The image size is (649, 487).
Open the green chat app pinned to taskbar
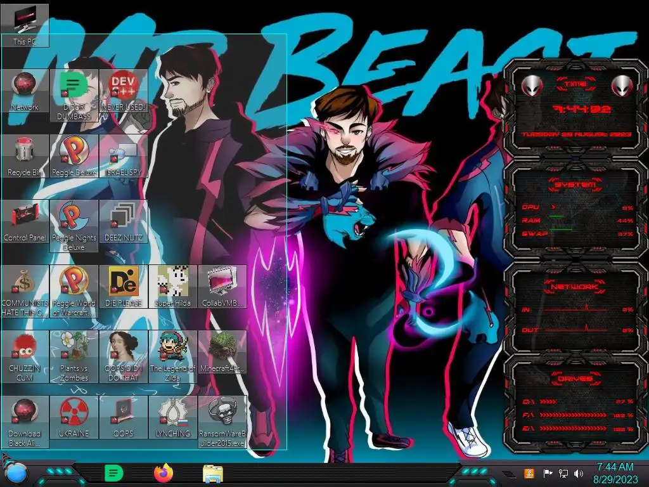point(114,473)
